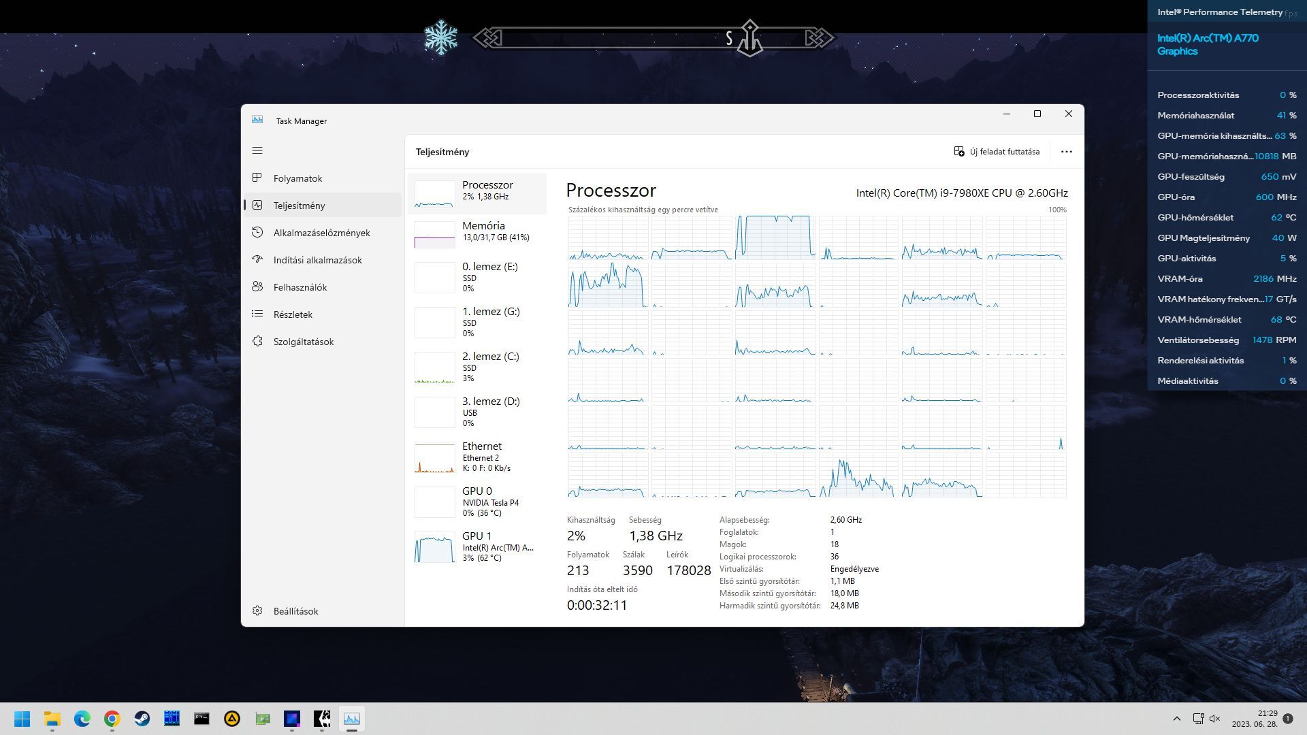Image resolution: width=1307 pixels, height=735 pixels.
Task: Select Ethernet performance item
Action: coord(477,457)
